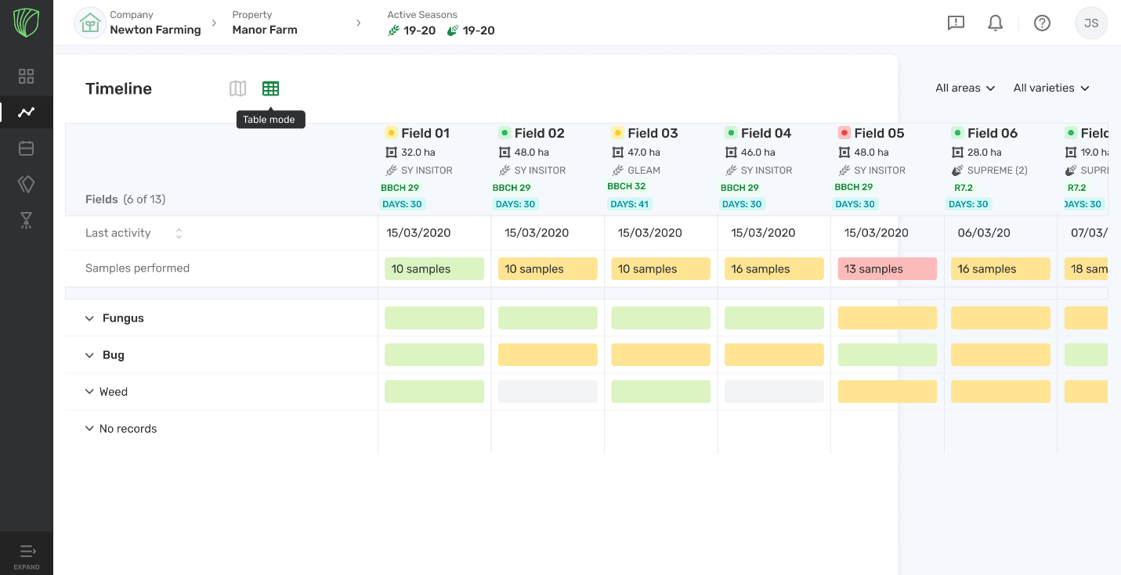Open notifications bell icon
The width and height of the screenshot is (1121, 575).
(x=995, y=23)
